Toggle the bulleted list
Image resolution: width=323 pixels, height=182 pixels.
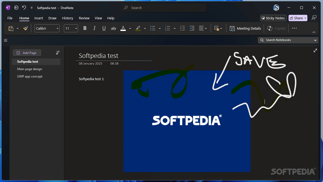tap(152, 28)
